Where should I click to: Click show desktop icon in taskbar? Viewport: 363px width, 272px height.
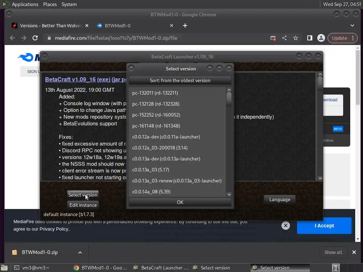click(4, 268)
